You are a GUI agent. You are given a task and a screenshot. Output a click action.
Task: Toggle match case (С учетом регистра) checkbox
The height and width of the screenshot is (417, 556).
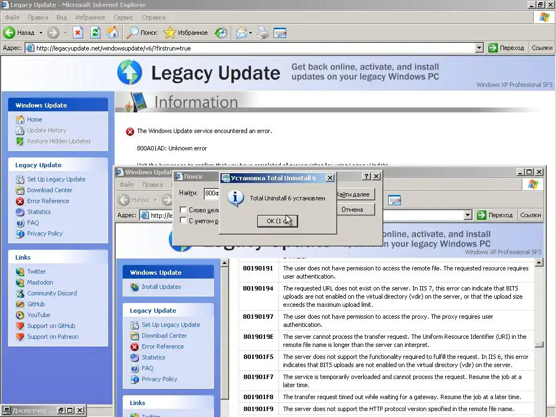[183, 220]
